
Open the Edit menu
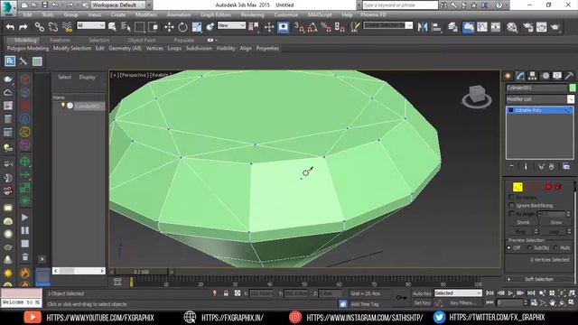click(x=27, y=14)
